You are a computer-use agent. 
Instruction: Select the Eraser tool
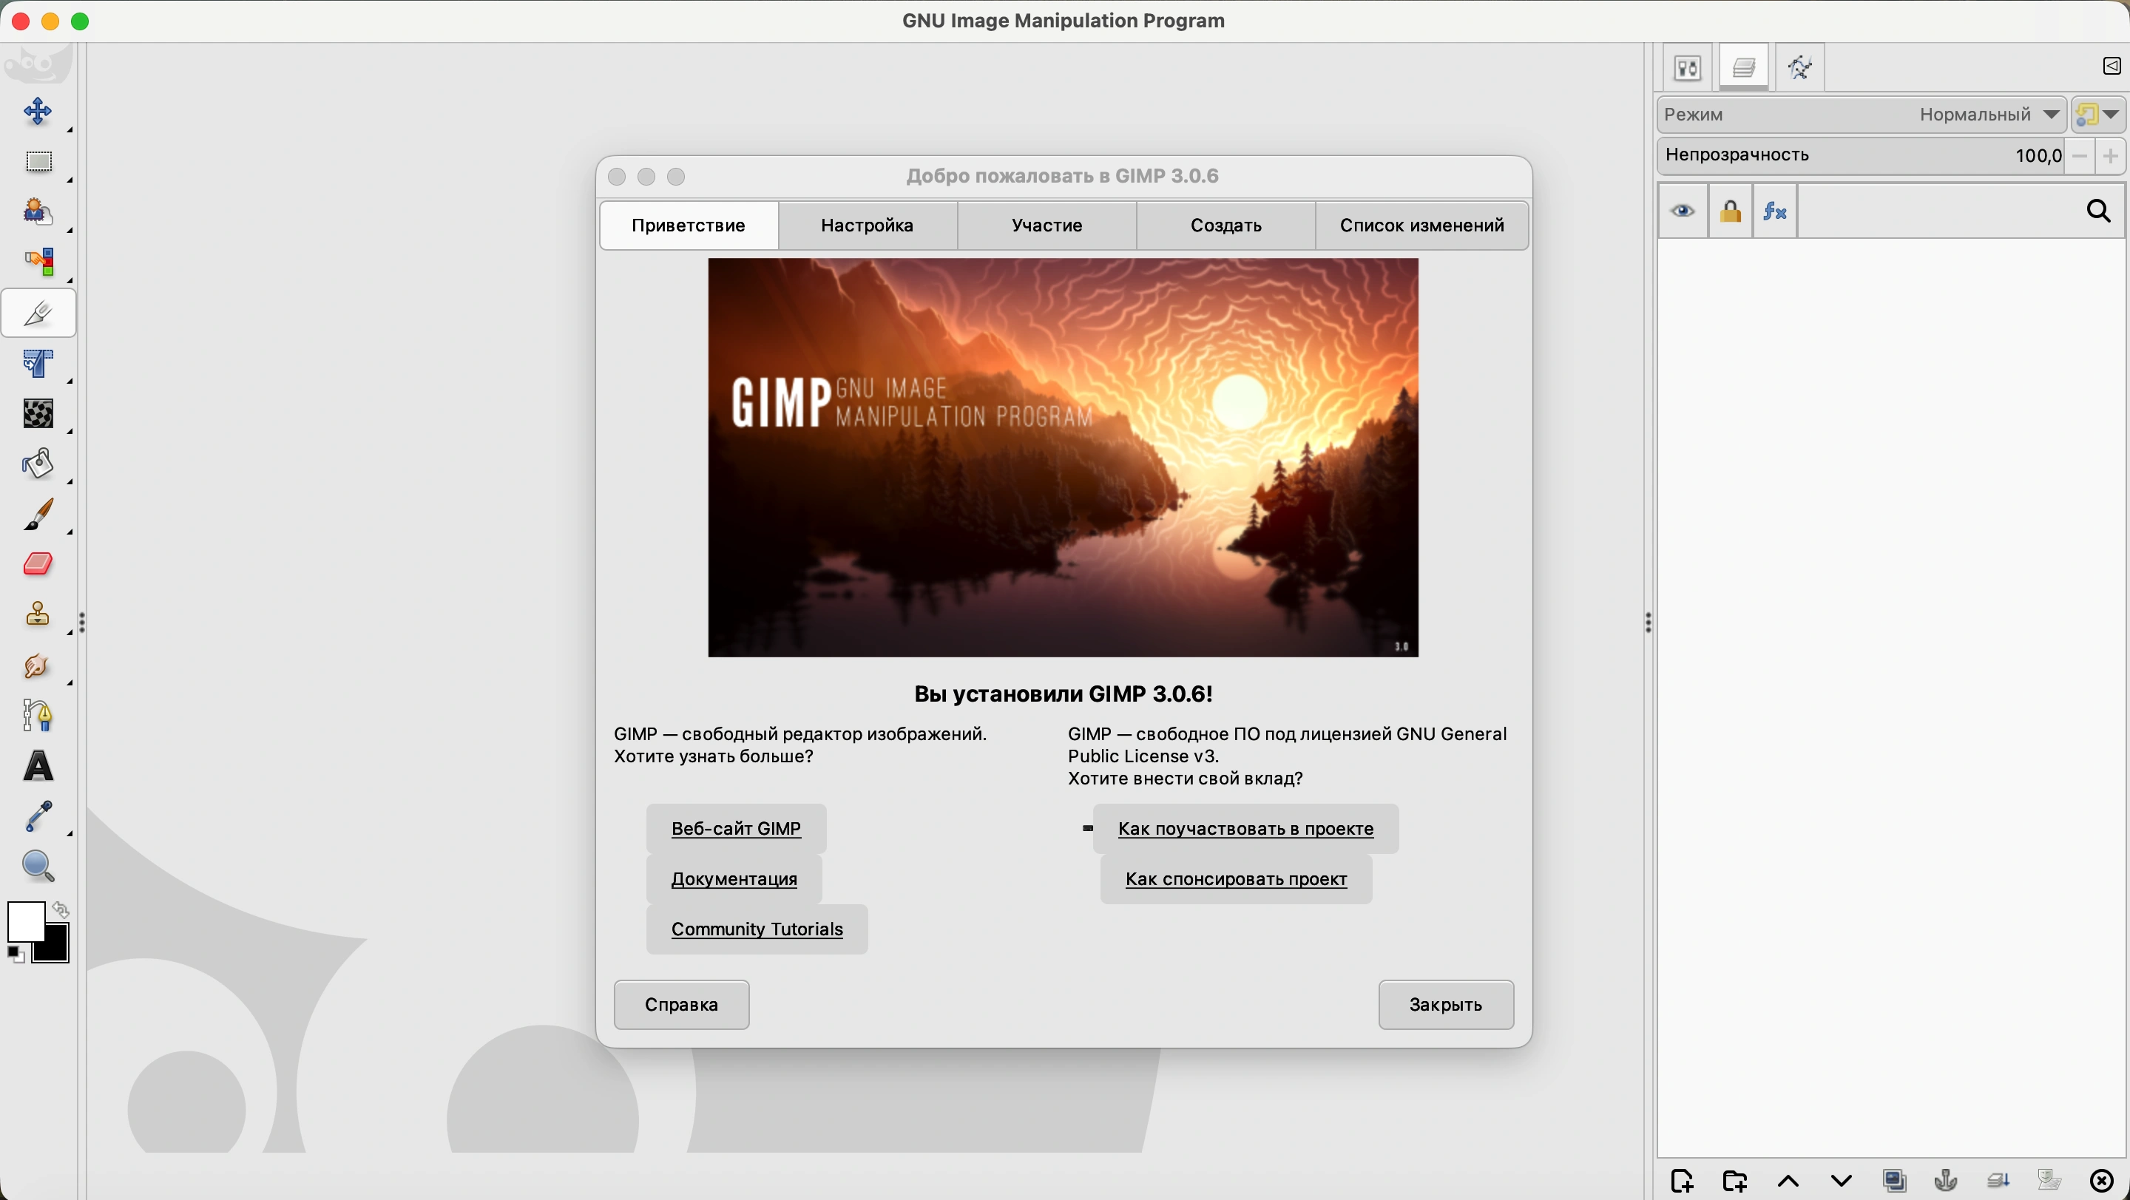coord(38,564)
